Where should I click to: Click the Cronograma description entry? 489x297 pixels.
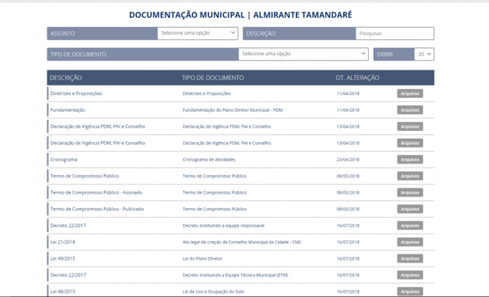(64, 159)
